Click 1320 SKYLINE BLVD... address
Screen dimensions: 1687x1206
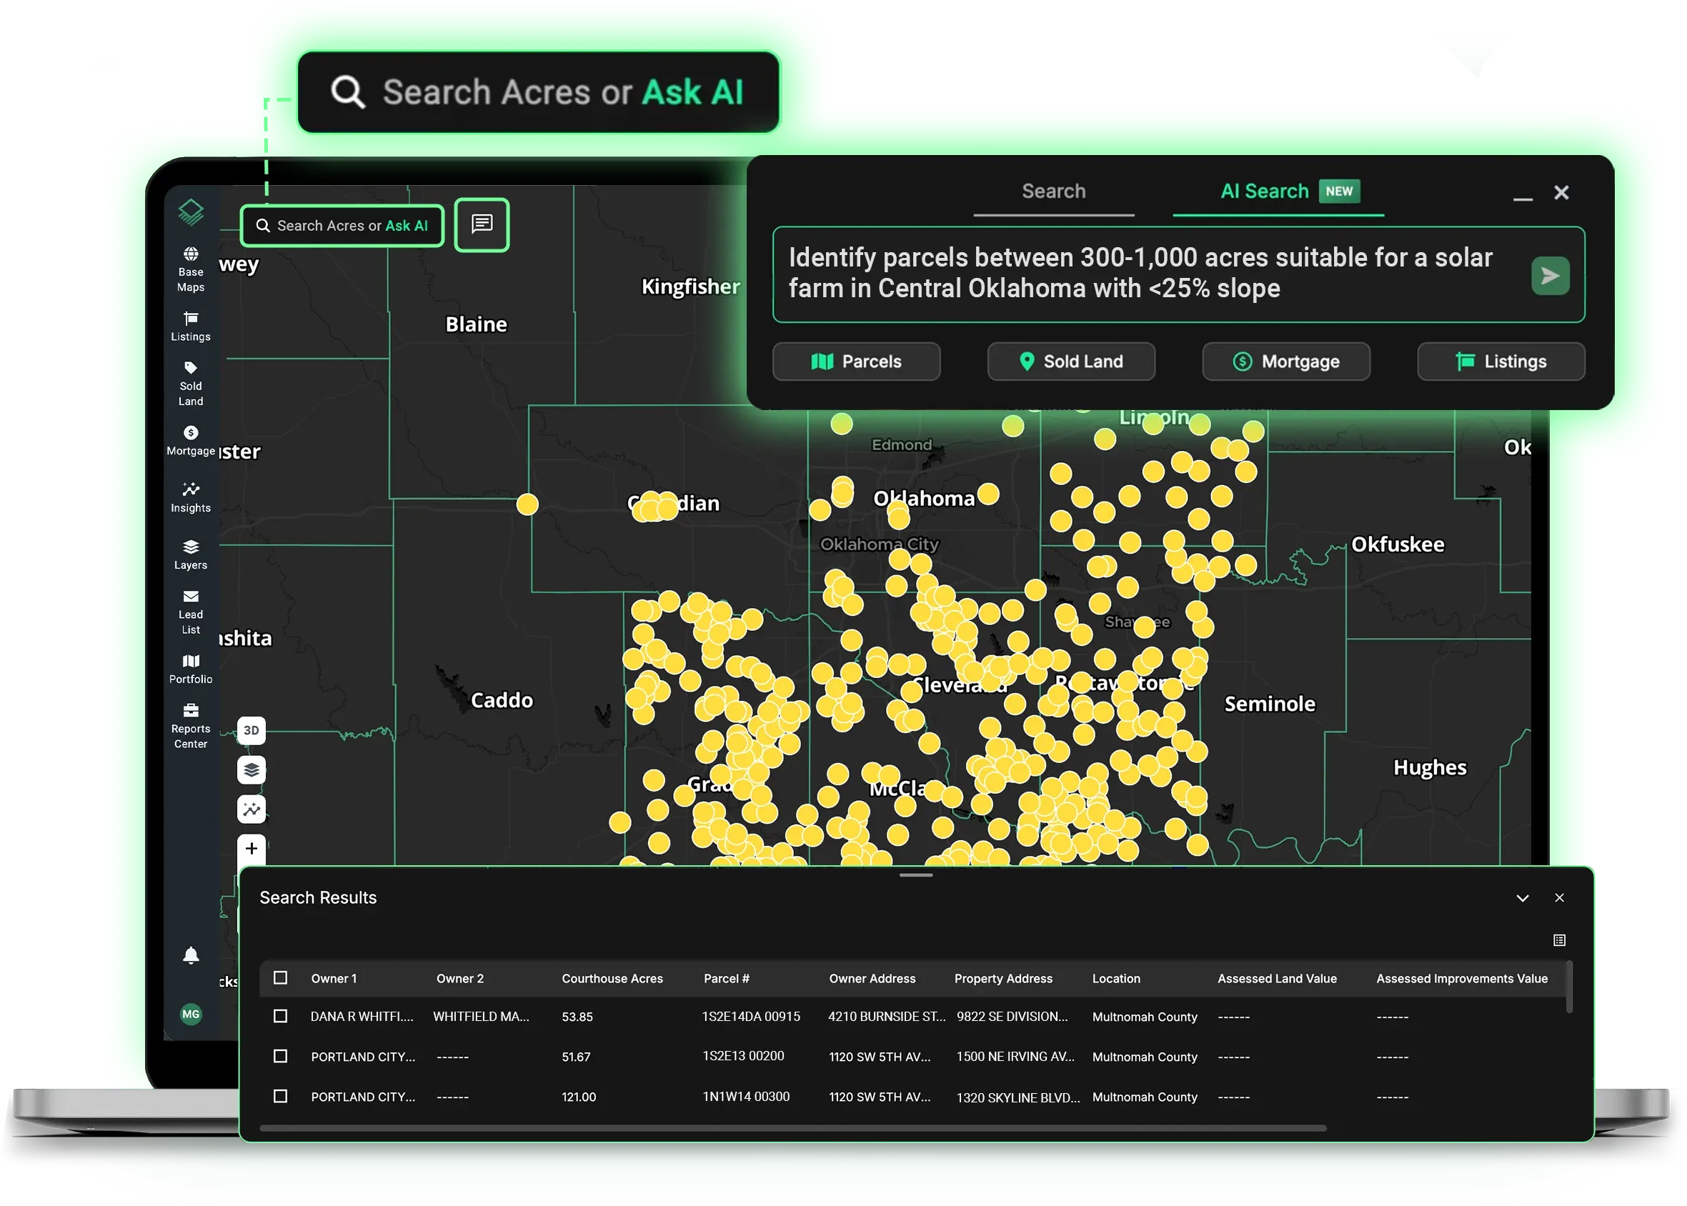tap(1018, 1097)
